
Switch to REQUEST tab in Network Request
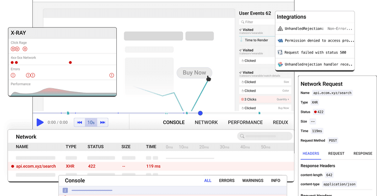coord(336,153)
